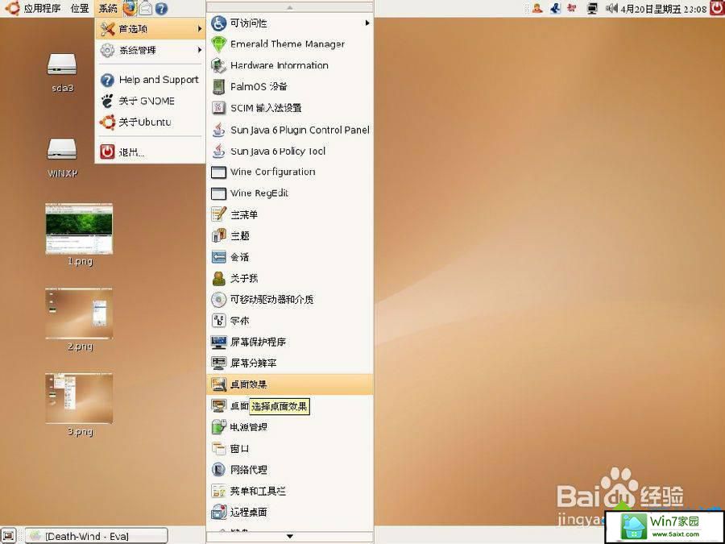Image resolution: width=725 pixels, height=544 pixels.
Task: Open the 位置 menu in top panel
Action: [x=80, y=8]
